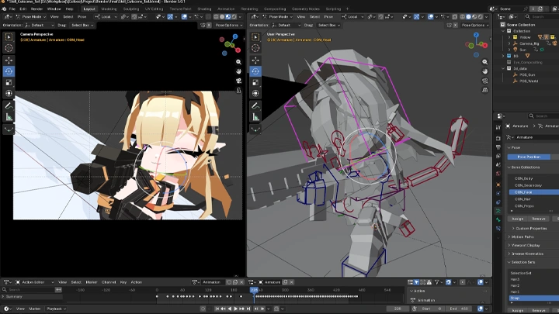Open the Action Editor mode dropdown

(x=35, y=282)
